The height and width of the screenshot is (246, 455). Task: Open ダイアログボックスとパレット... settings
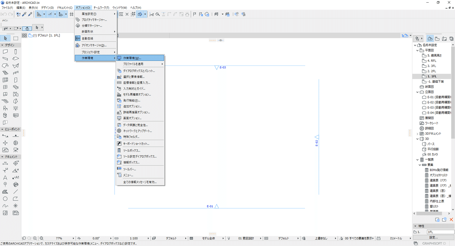coord(140,71)
